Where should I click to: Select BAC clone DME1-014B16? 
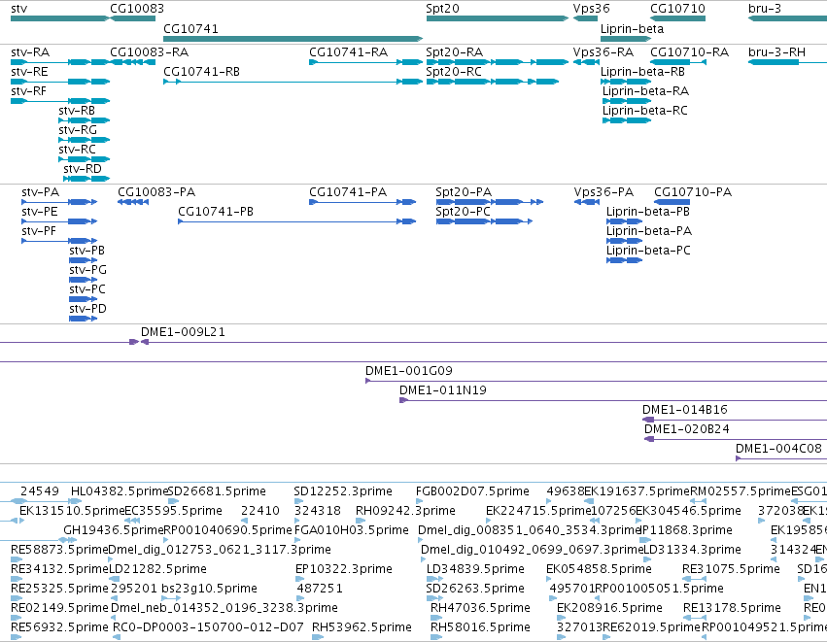click(735, 420)
